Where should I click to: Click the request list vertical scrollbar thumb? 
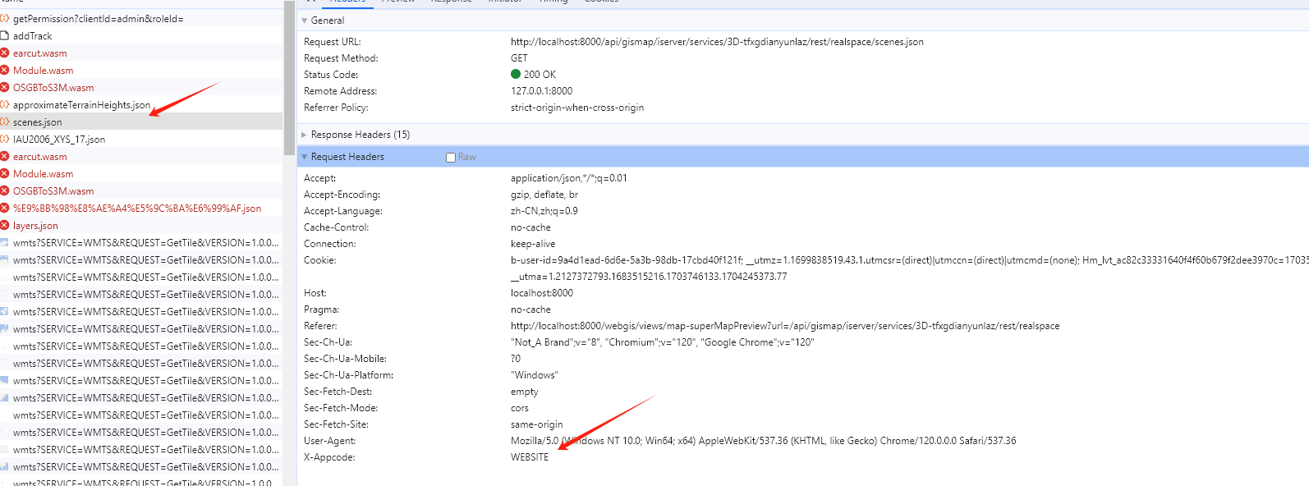(289, 78)
